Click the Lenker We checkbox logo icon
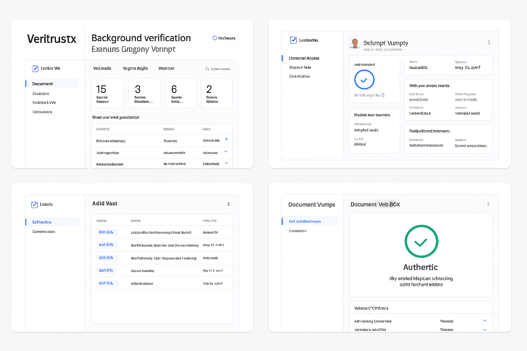Image resolution: width=527 pixels, height=351 pixels. (35, 68)
